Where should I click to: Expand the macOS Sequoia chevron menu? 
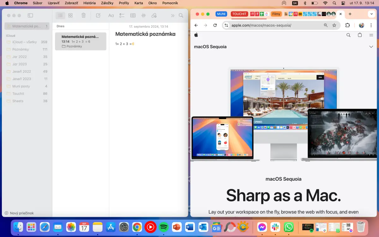(x=371, y=47)
